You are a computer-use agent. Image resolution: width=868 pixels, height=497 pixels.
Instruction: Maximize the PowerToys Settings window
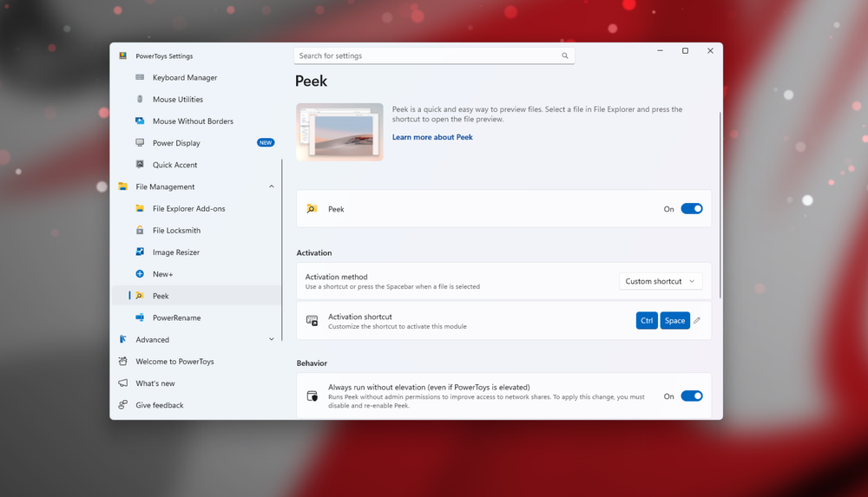point(685,51)
